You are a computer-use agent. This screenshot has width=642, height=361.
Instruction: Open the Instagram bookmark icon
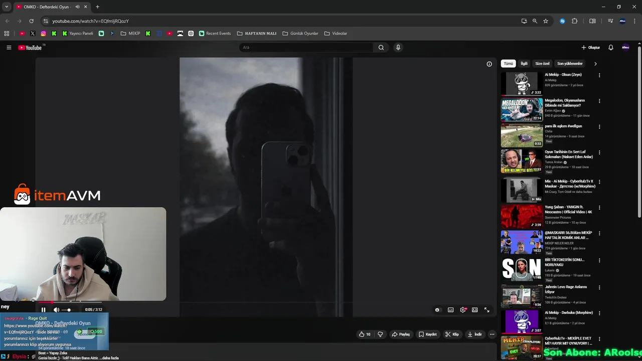click(44, 34)
